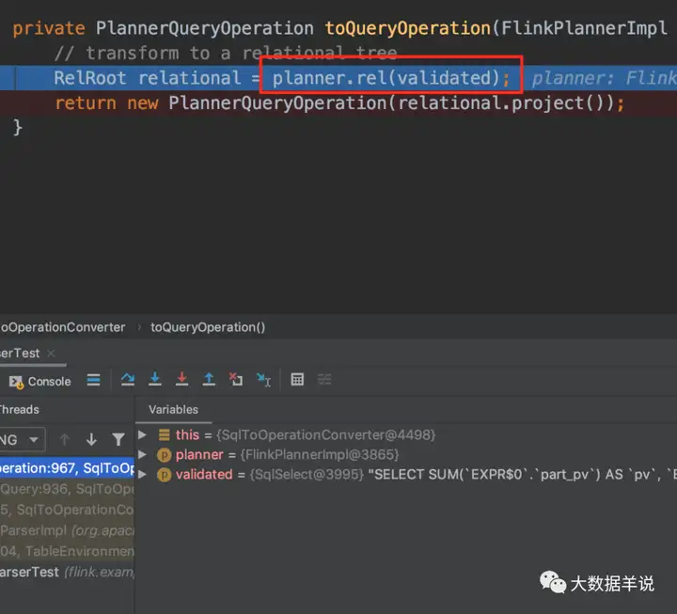Viewport: 677px width, 614px height.
Task: Click the previous frame up arrow
Action: click(65, 440)
